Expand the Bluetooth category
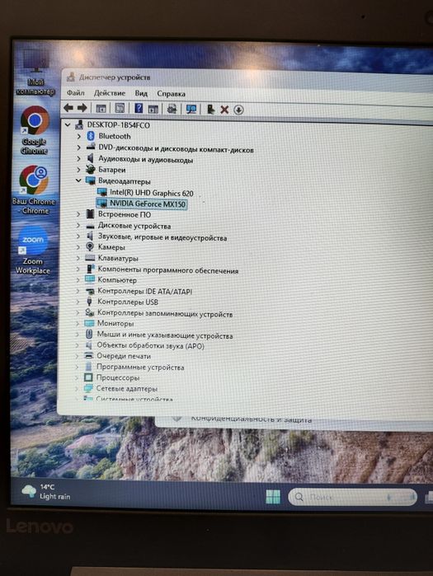433x576 pixels. tap(78, 136)
